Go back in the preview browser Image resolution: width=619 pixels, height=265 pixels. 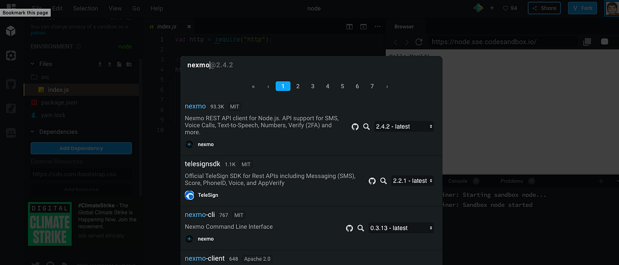(396, 42)
